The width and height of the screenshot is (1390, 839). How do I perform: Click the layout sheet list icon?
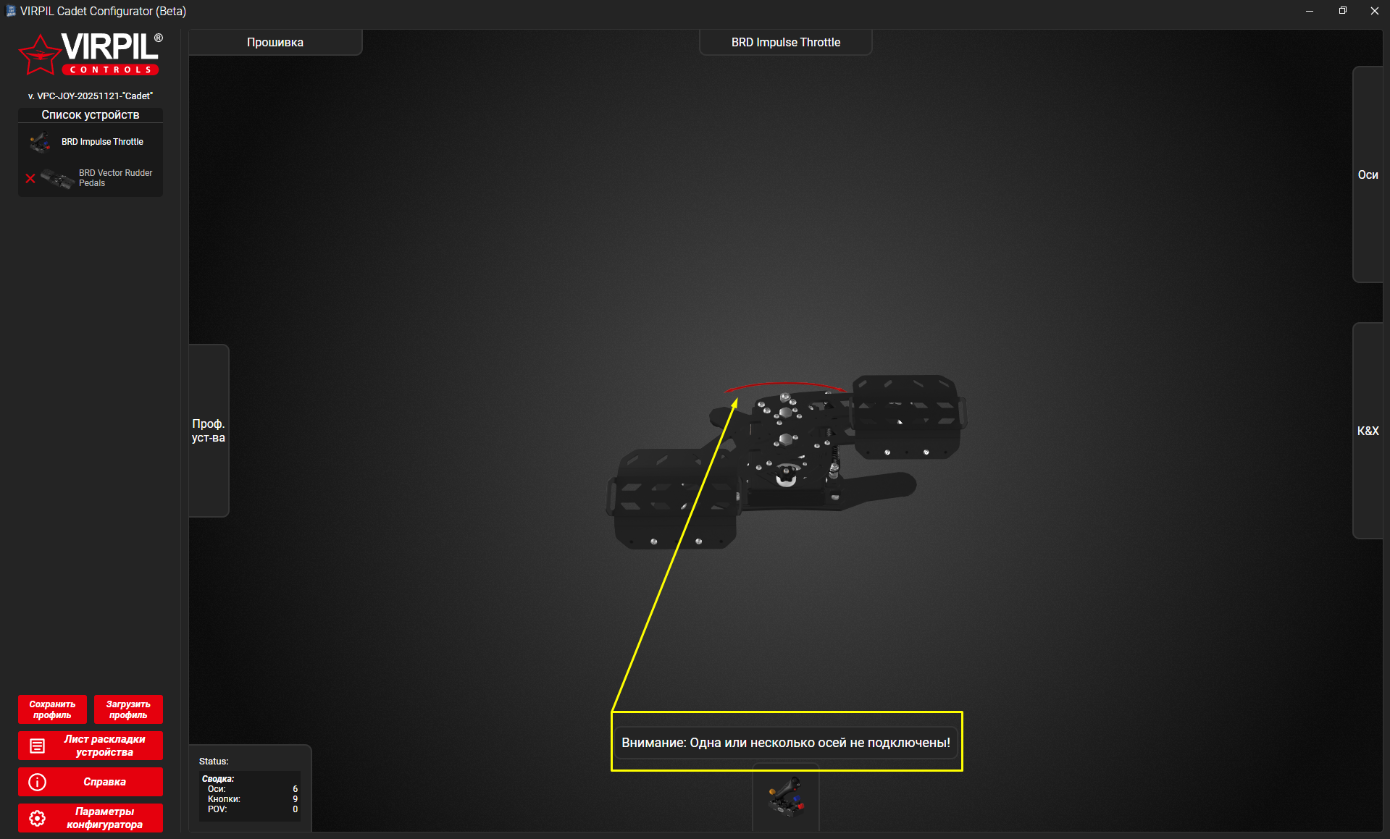click(x=37, y=746)
